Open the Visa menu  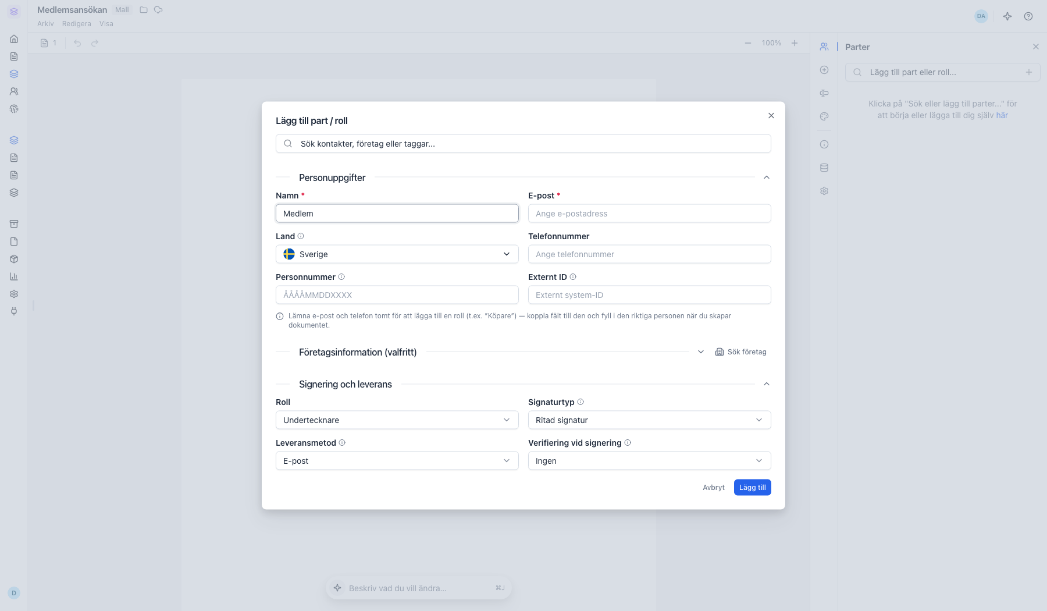[x=106, y=24]
